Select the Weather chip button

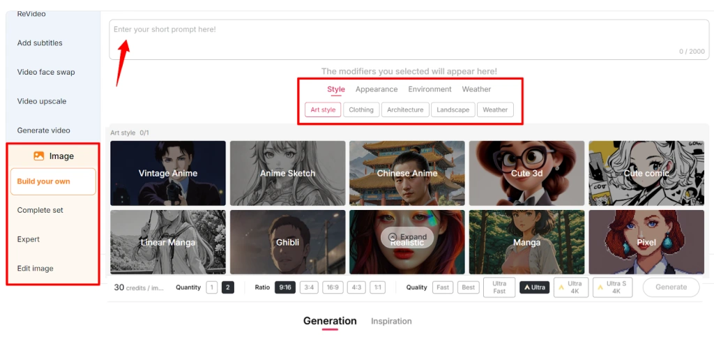point(495,110)
